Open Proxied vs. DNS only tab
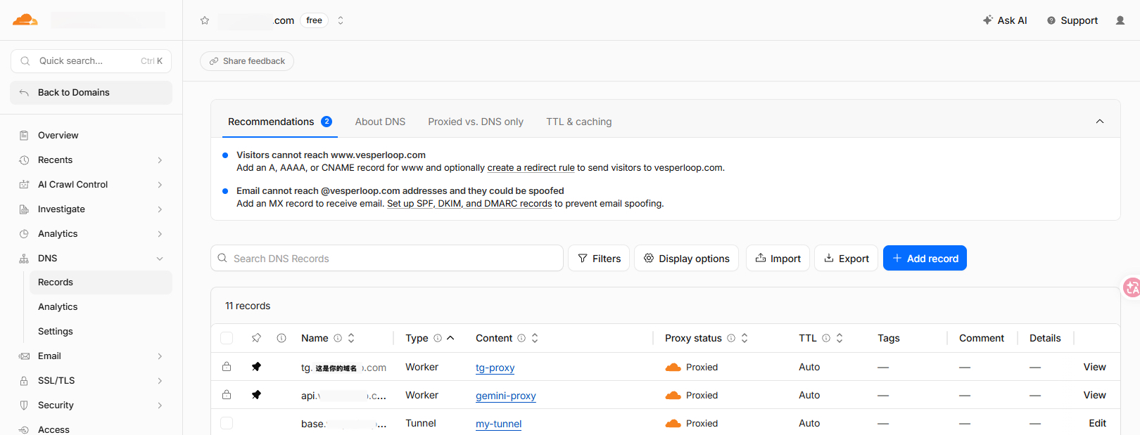 [476, 122]
